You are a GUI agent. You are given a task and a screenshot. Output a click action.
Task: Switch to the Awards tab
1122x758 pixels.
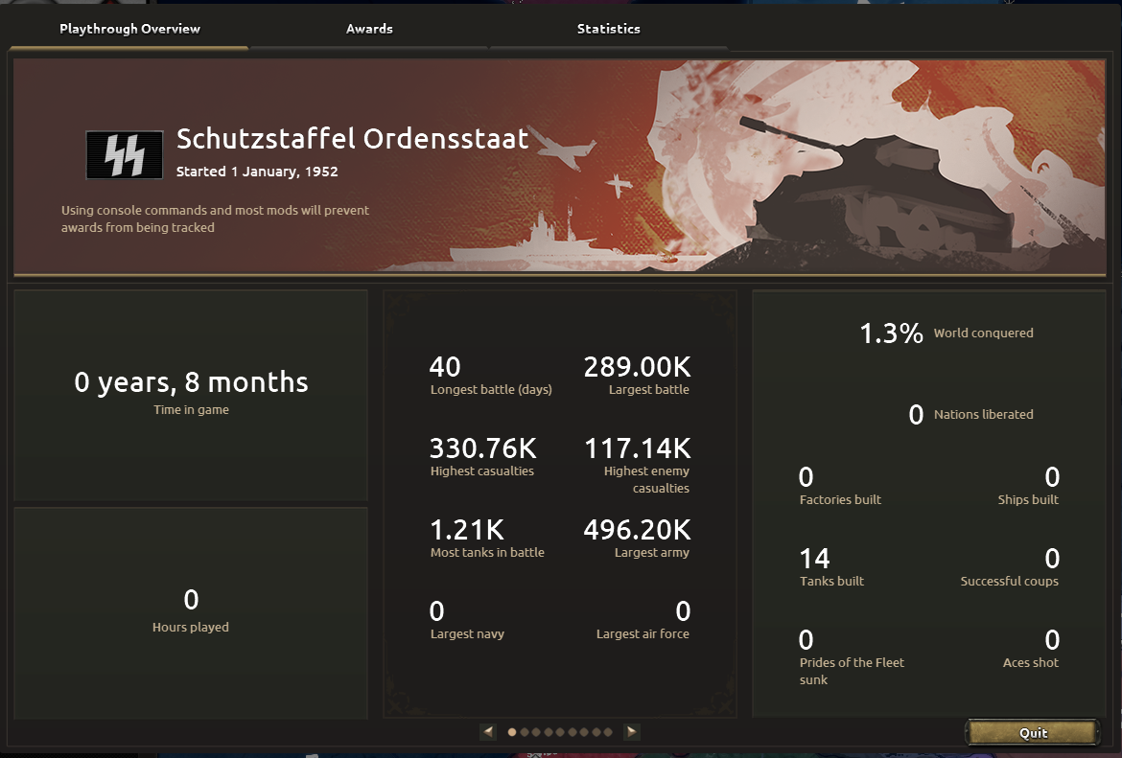[369, 29]
